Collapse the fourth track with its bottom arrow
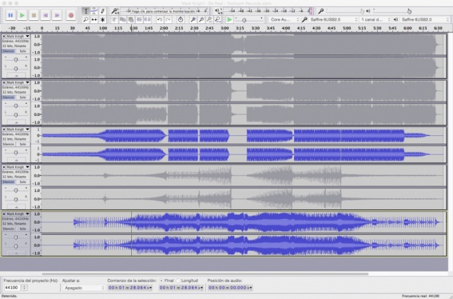The width and height of the screenshot is (453, 299). tap(16, 207)
